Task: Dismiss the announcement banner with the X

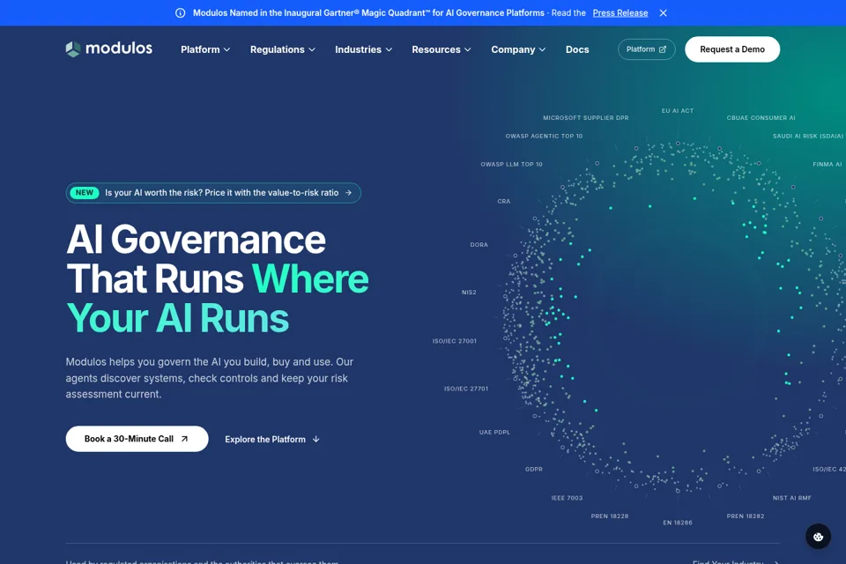Action: [x=663, y=13]
